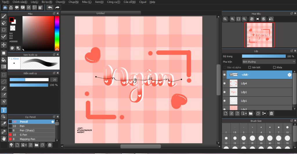
Task: Open the Pha trộn blend mode dropdown
Action: (269, 62)
